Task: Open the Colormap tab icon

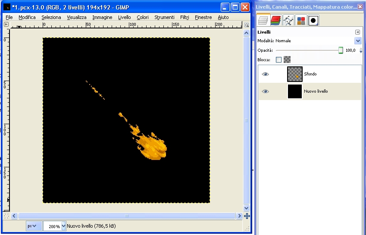Action: point(301,21)
